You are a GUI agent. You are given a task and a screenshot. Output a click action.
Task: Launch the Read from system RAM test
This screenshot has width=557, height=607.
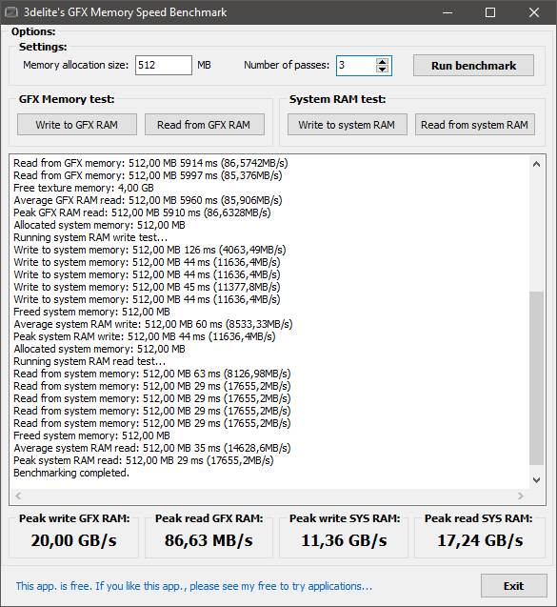pos(474,125)
